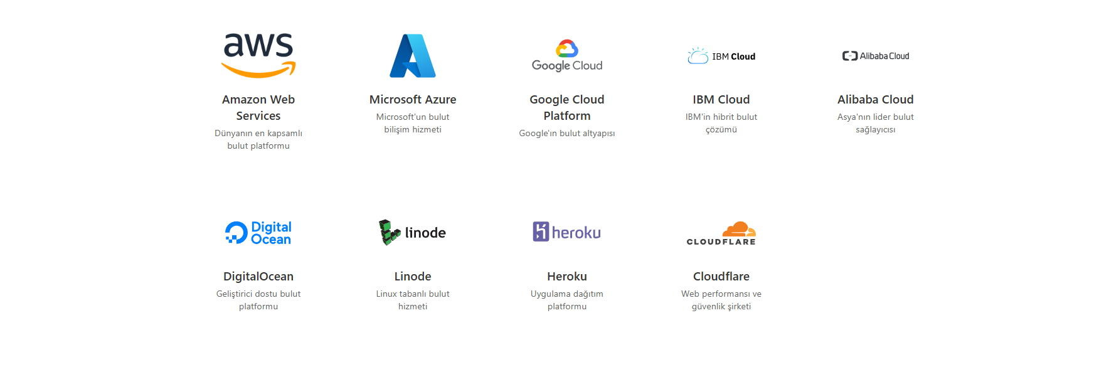This screenshot has width=1099, height=367.
Task: Click the Alibaba Cloud logo
Action: tap(876, 56)
